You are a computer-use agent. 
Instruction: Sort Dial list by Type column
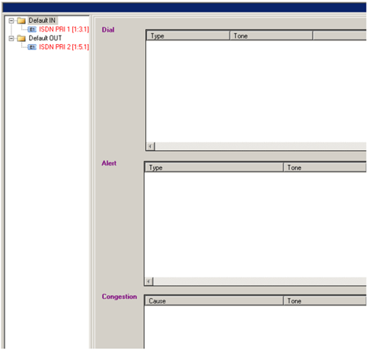(188, 36)
